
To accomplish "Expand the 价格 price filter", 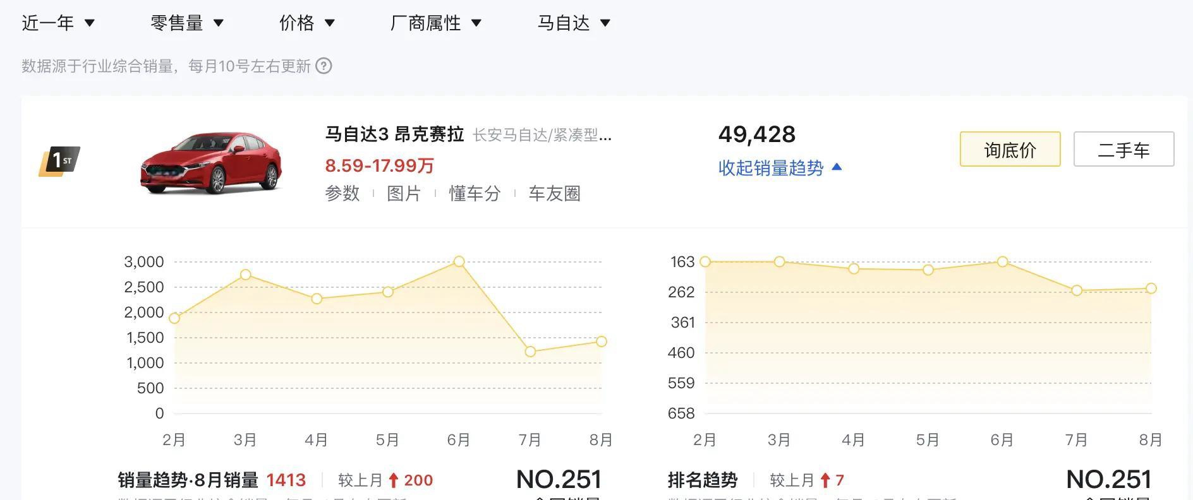I will click(307, 23).
